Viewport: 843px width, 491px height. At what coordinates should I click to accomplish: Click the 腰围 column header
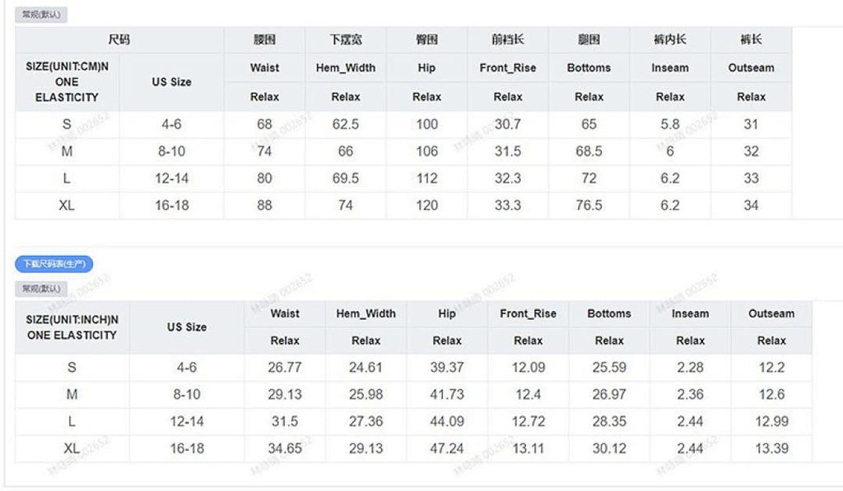pyautogui.click(x=264, y=39)
